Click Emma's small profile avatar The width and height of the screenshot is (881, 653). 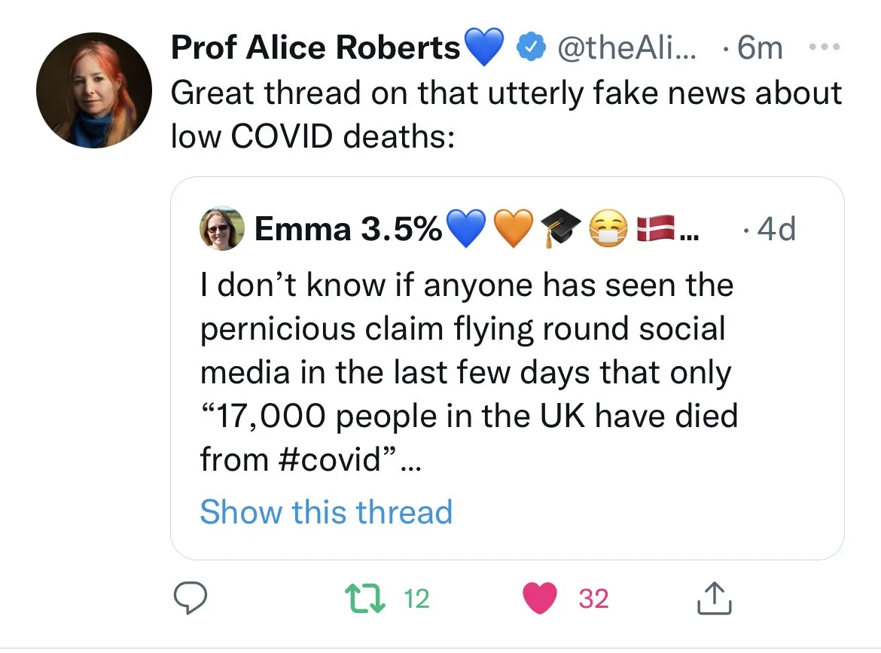[x=222, y=228]
